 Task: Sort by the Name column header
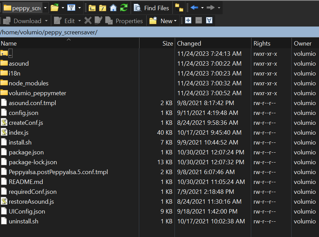click(x=70, y=43)
